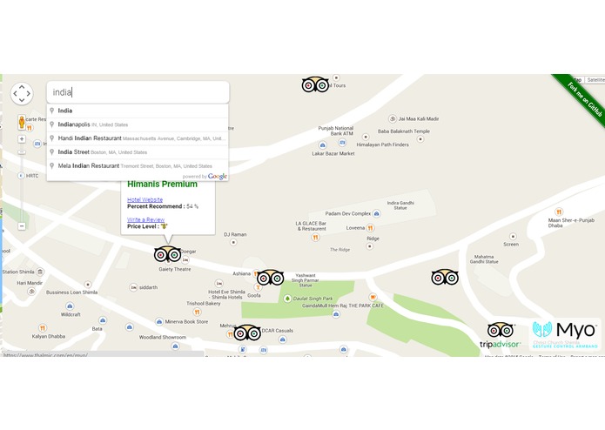Click the zoom slider handle
The width and height of the screenshot is (605, 430).
22,152
